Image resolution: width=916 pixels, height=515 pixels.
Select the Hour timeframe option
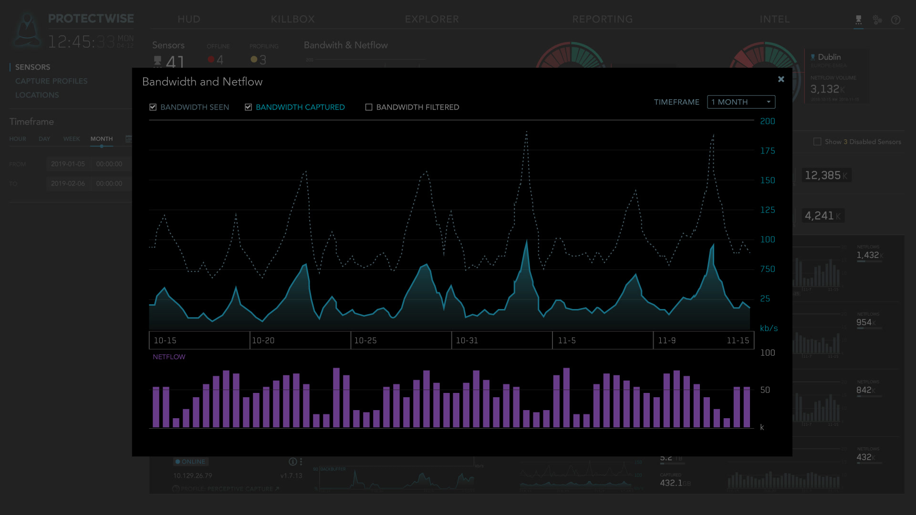[x=18, y=139]
